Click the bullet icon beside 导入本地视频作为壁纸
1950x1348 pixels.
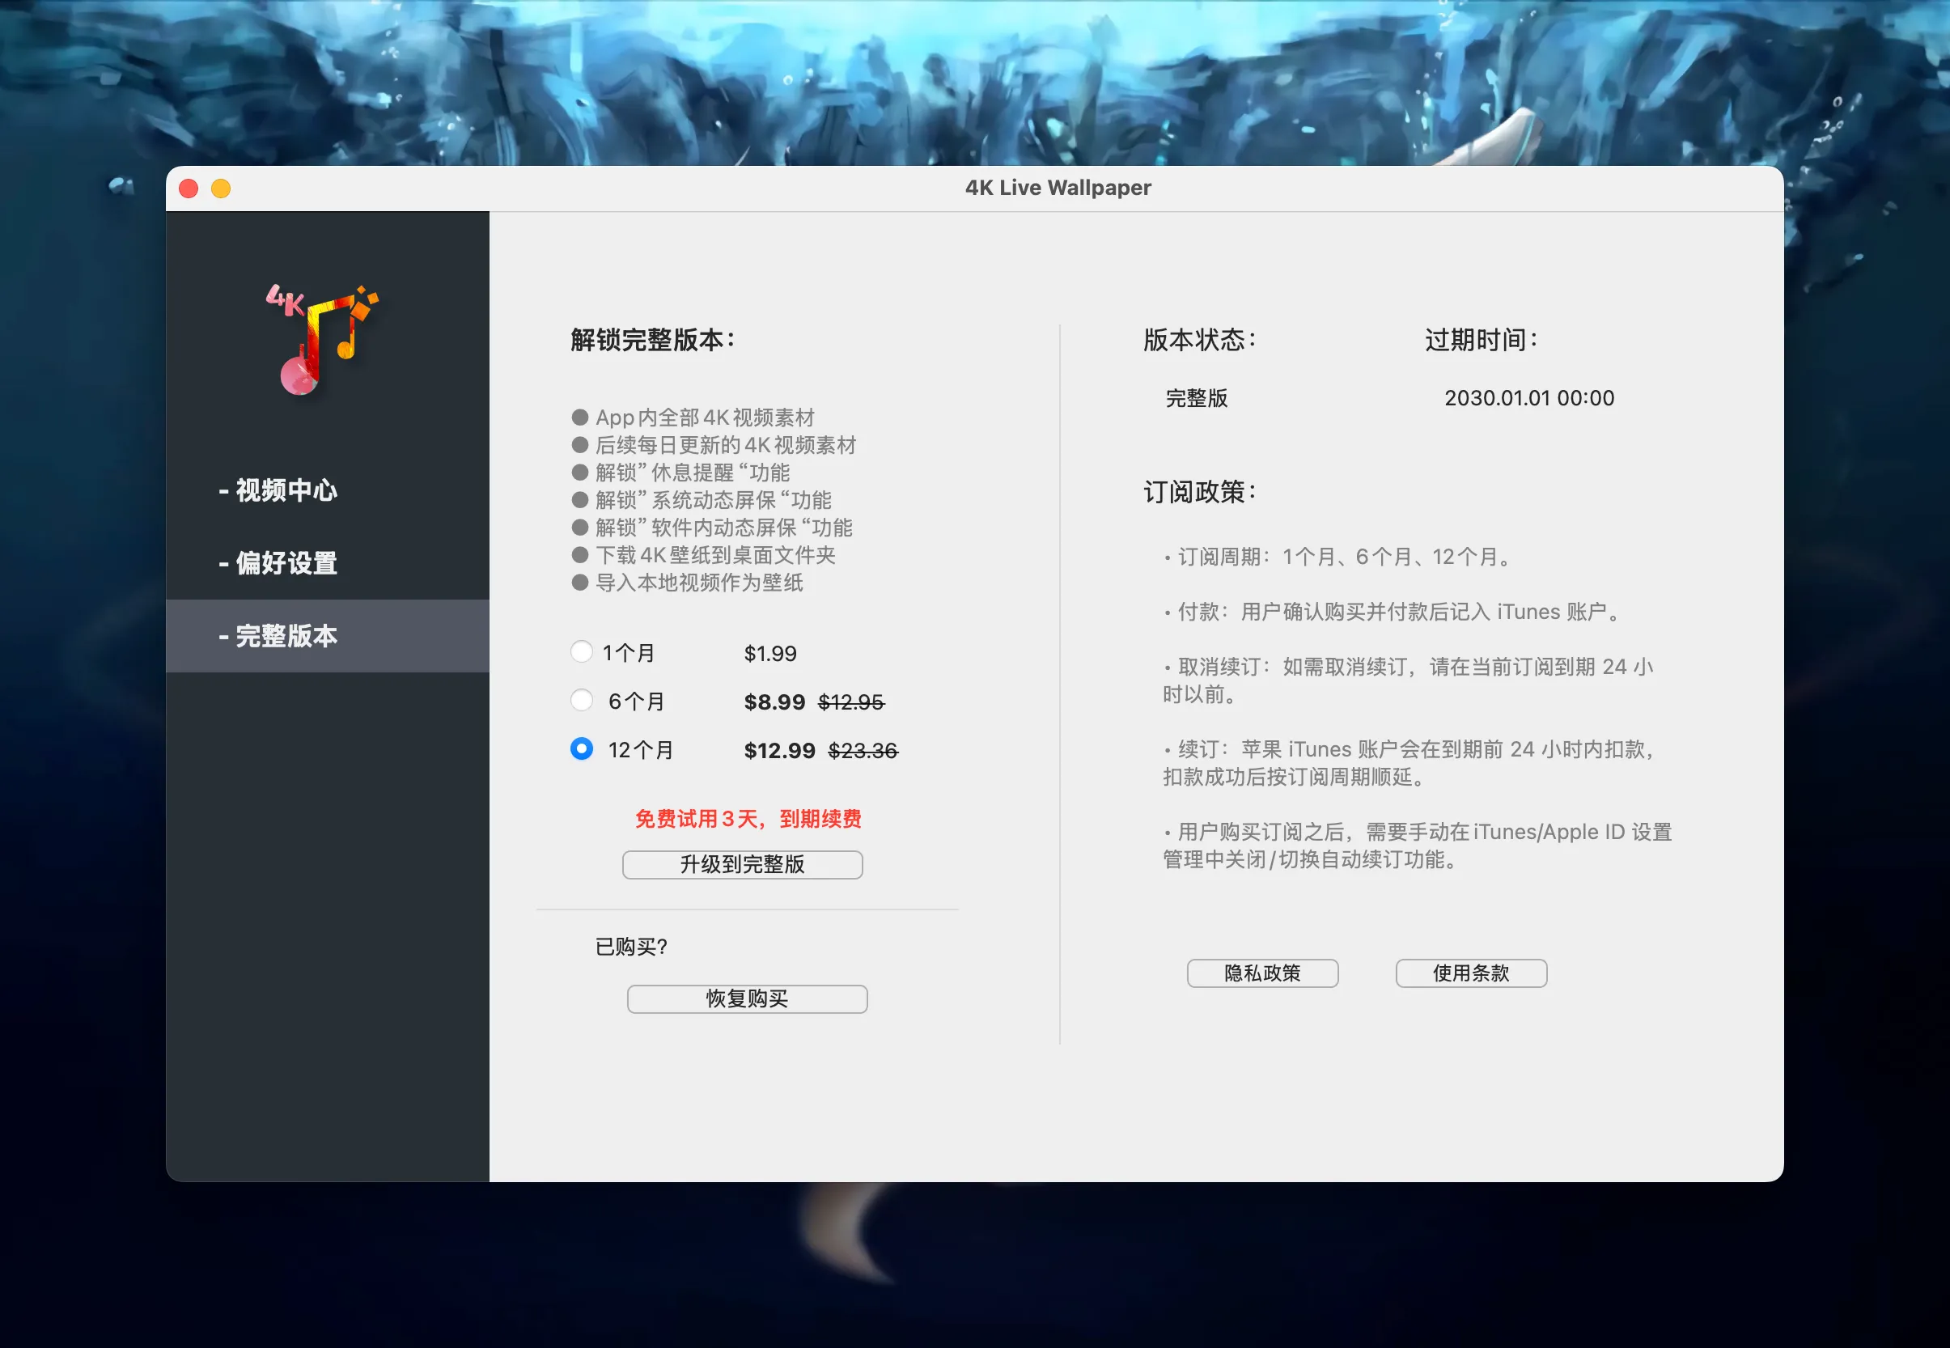[x=580, y=582]
